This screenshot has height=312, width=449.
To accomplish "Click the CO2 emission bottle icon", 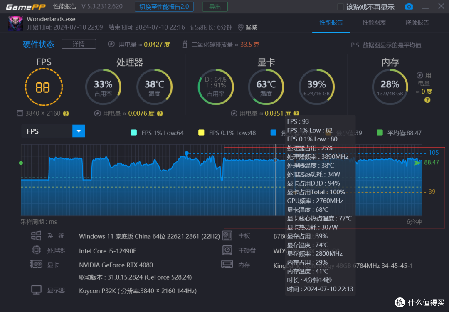I will [x=185, y=44].
